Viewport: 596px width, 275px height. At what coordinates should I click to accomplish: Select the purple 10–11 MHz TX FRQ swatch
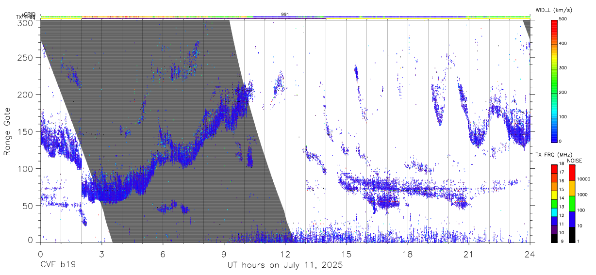click(x=554, y=230)
